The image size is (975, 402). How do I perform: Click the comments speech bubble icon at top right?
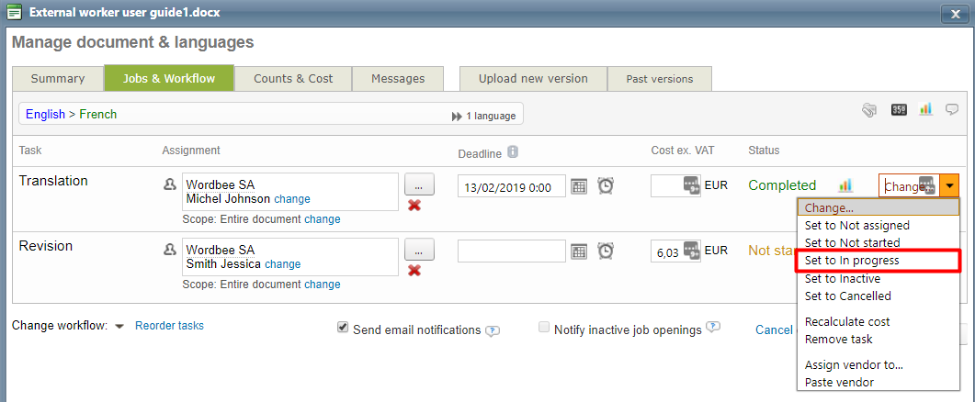tap(952, 109)
